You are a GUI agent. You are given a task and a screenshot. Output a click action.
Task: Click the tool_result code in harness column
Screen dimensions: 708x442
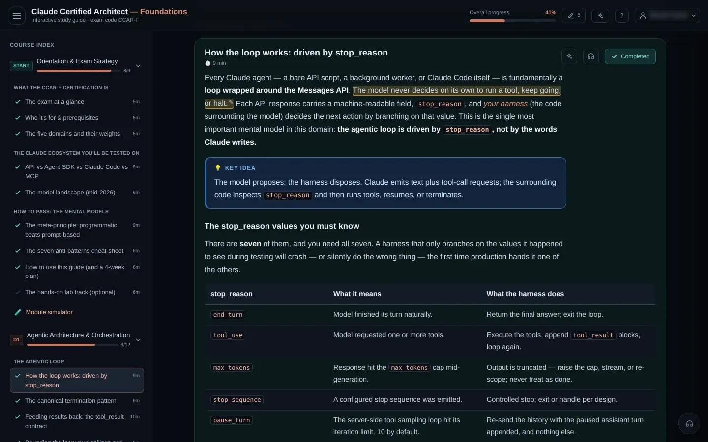coord(593,335)
